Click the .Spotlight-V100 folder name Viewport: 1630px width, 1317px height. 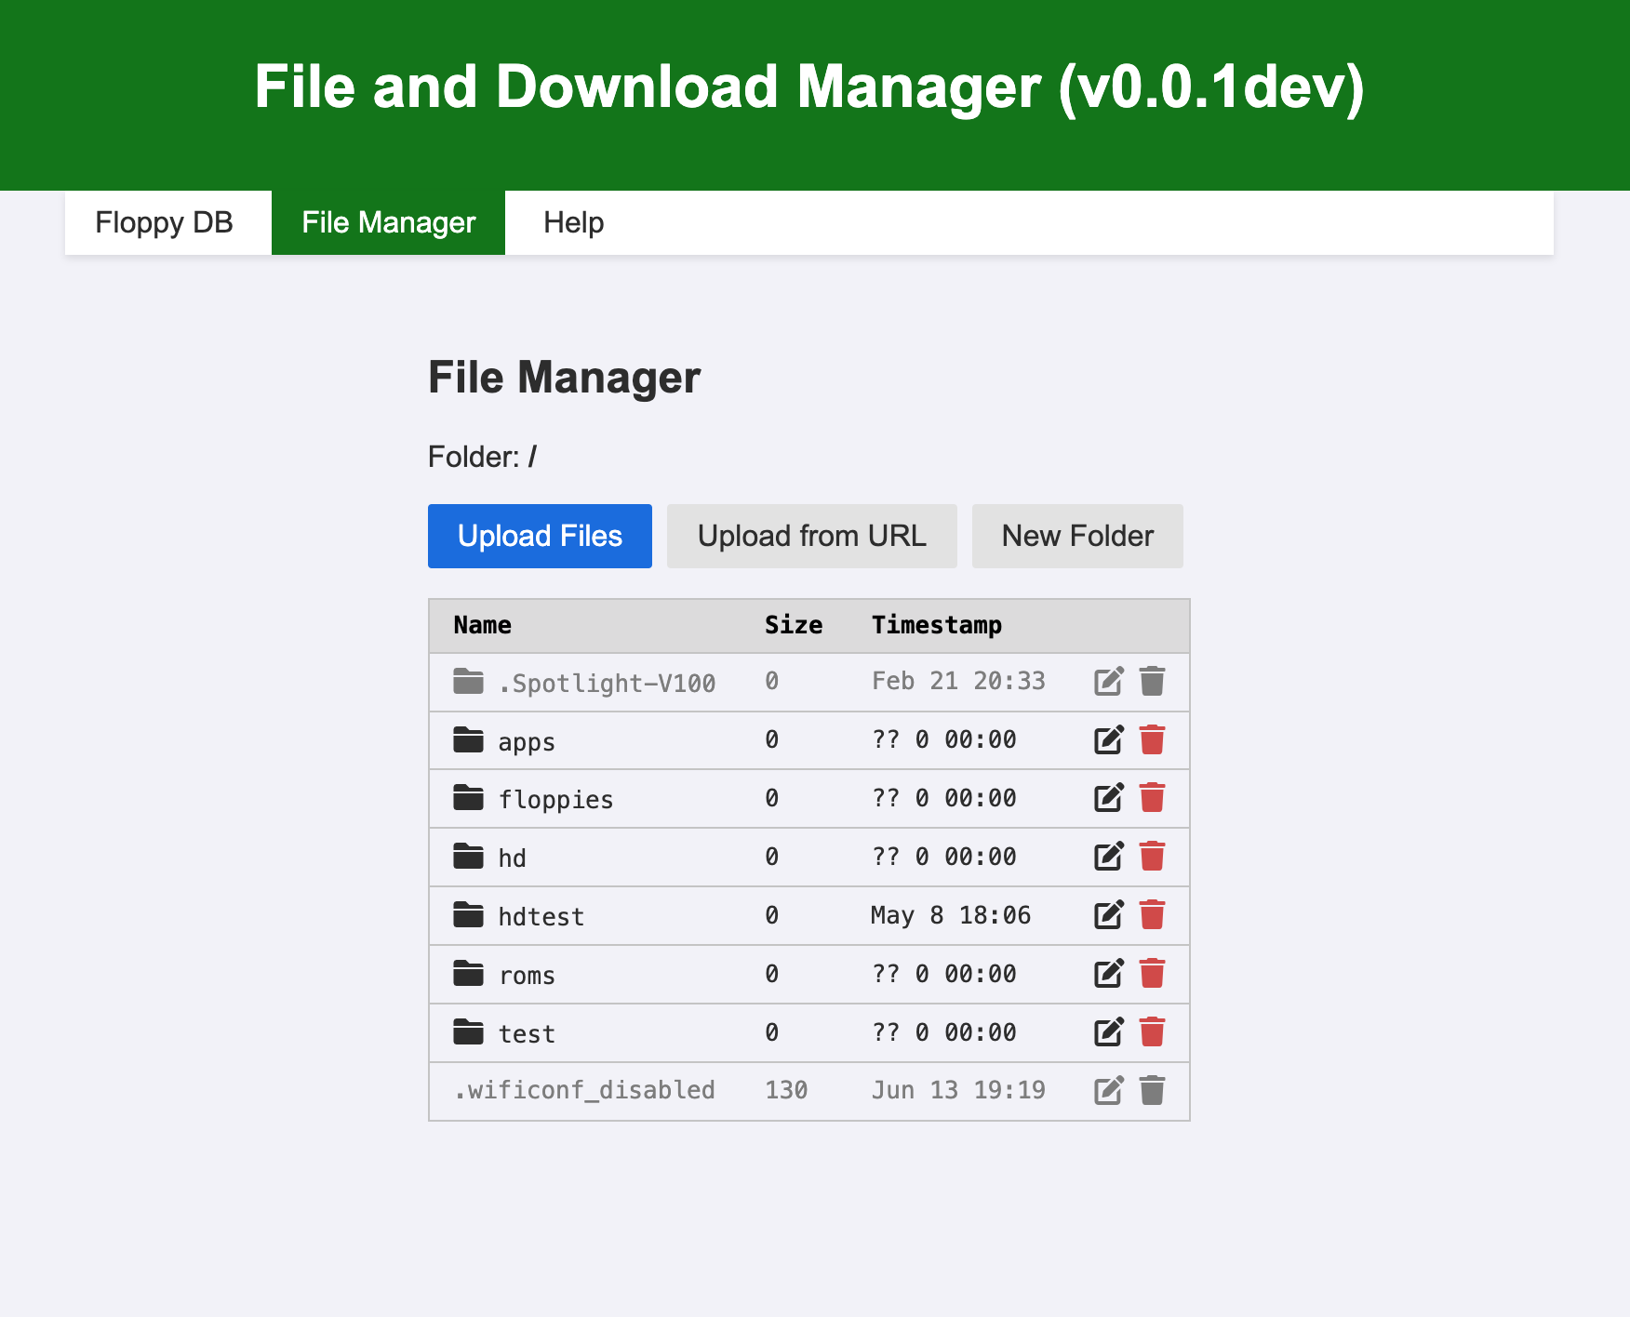coord(607,684)
